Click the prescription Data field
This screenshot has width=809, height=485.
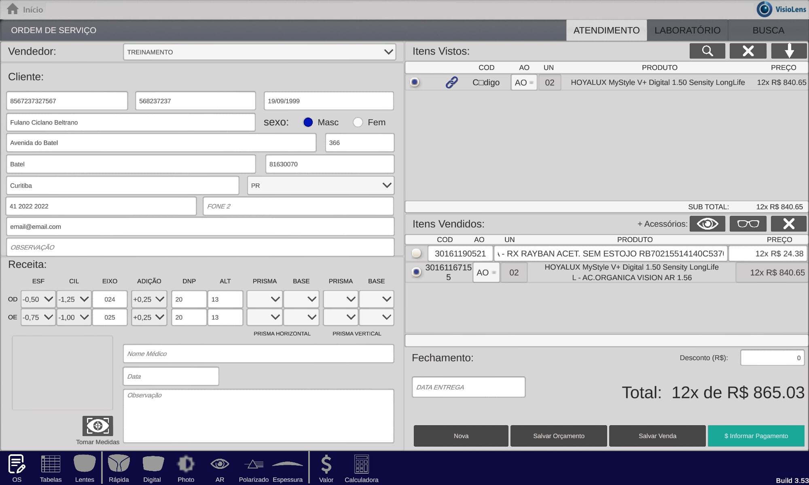click(x=171, y=376)
